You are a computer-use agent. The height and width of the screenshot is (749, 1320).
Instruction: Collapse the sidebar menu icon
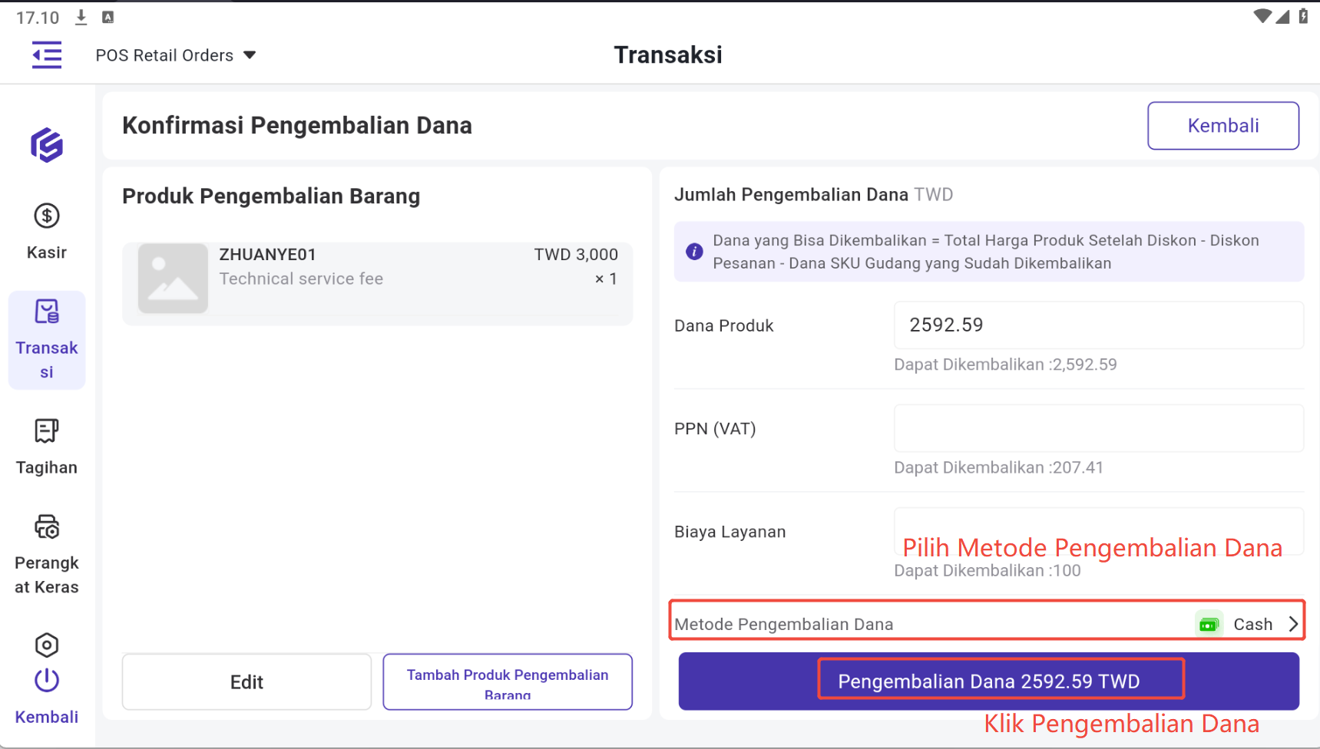pos(47,55)
